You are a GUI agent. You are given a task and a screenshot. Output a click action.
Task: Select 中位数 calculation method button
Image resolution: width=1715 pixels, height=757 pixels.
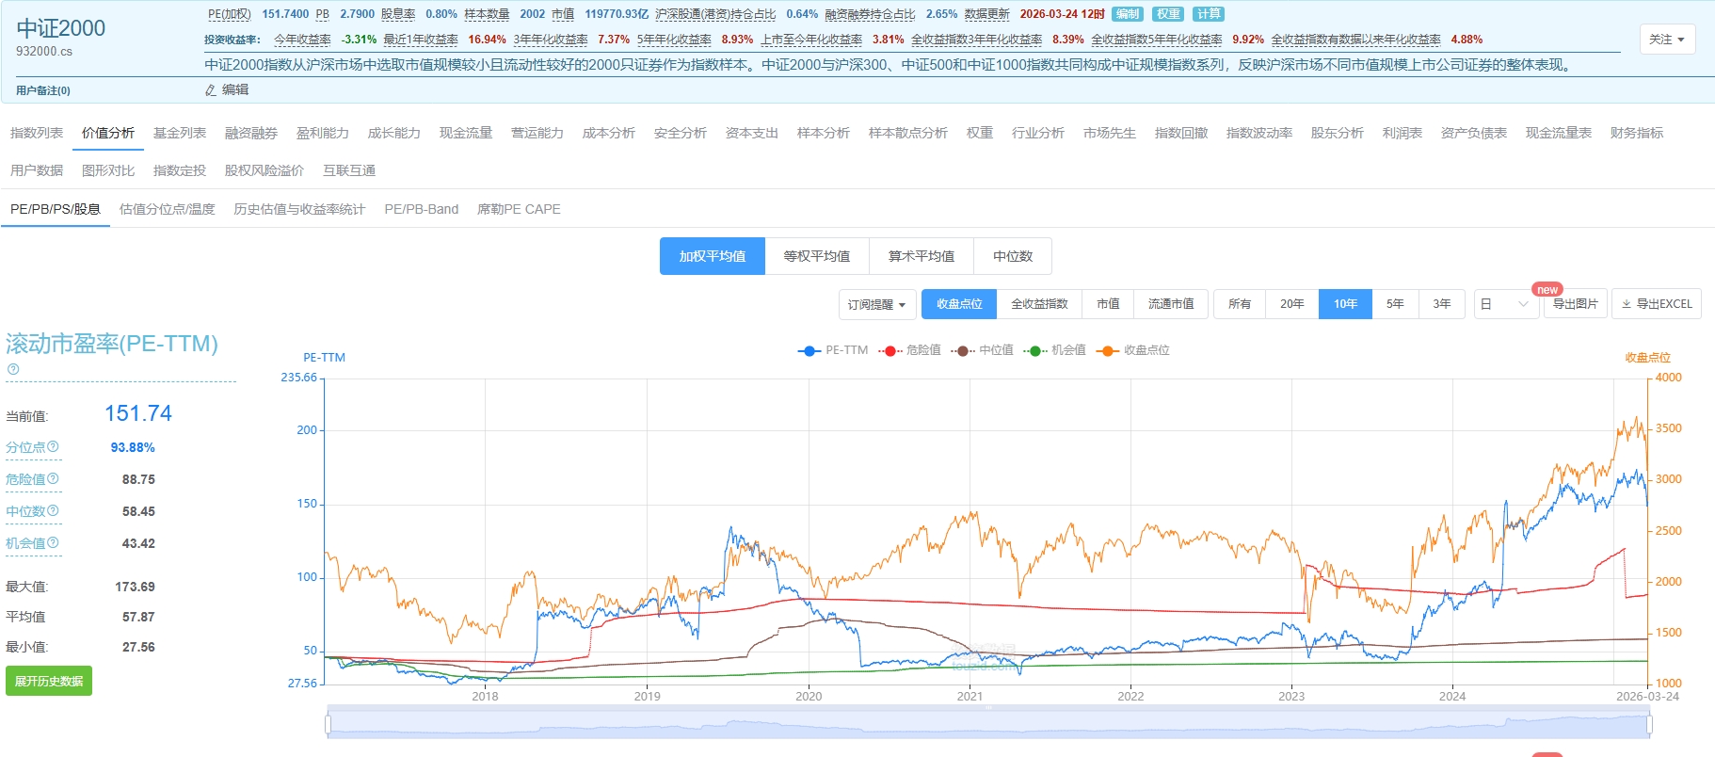(1013, 256)
